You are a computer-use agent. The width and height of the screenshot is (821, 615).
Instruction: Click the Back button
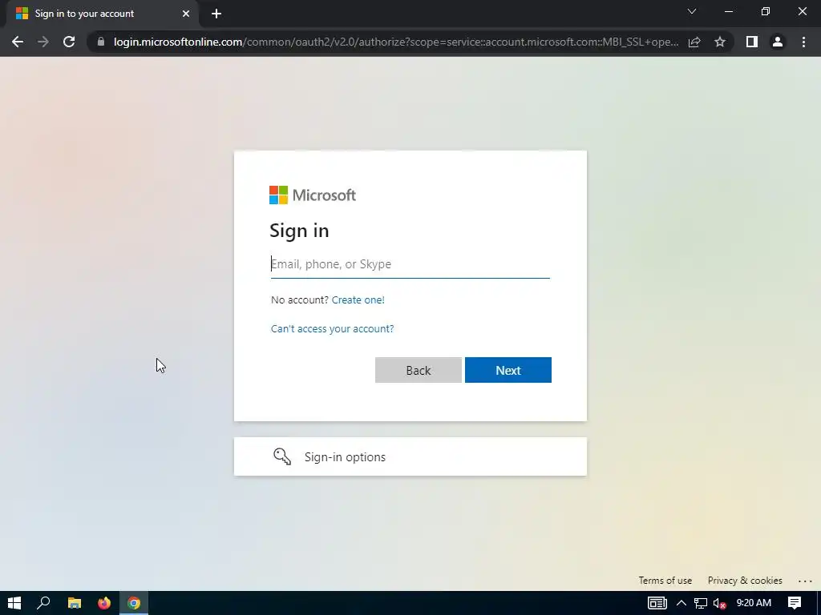click(x=419, y=370)
